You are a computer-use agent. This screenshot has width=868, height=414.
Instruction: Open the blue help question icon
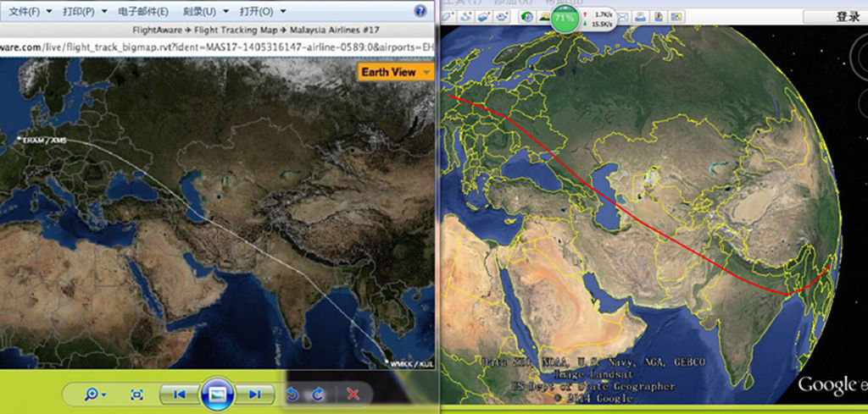coord(420,11)
